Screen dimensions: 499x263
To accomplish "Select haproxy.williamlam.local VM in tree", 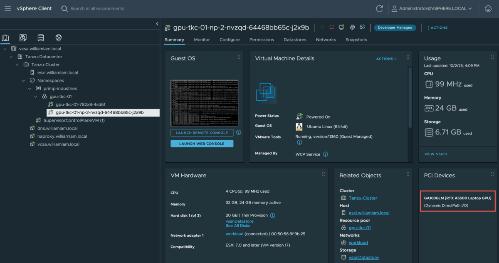I will tap(62, 136).
